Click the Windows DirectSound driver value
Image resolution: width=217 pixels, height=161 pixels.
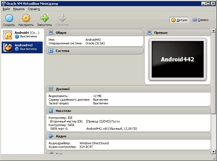(94, 143)
